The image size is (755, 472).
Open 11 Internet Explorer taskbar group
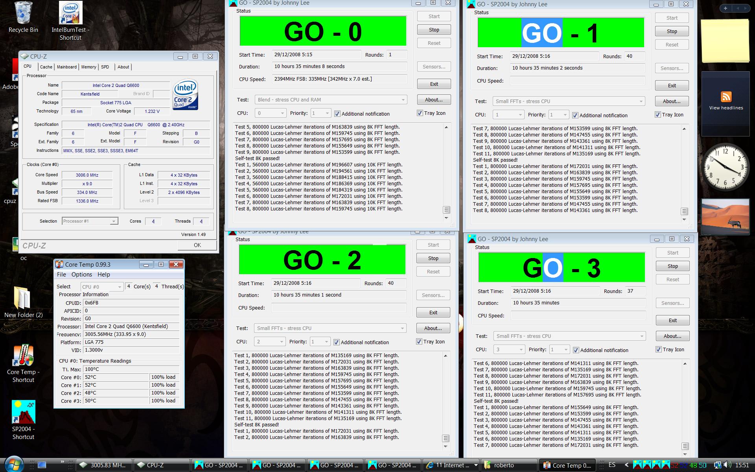(x=450, y=465)
